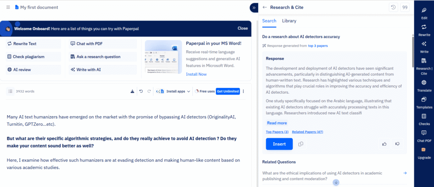This screenshot has width=434, height=187.
Task: Click the thumbs down feedback icon
Action: tap(397, 144)
